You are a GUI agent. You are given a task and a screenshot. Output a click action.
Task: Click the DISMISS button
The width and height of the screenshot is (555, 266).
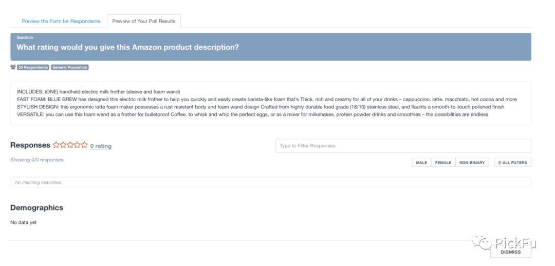510,252
